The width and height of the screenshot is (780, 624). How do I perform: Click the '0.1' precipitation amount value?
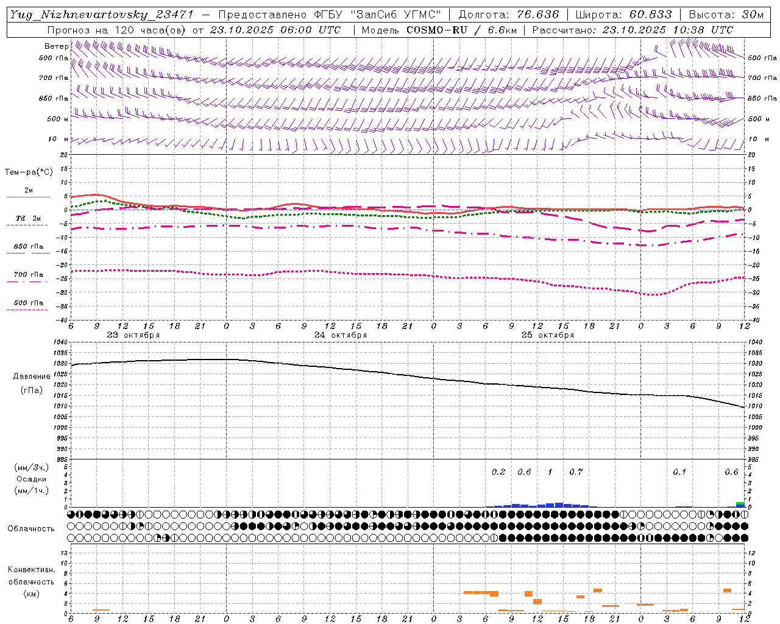click(x=679, y=472)
